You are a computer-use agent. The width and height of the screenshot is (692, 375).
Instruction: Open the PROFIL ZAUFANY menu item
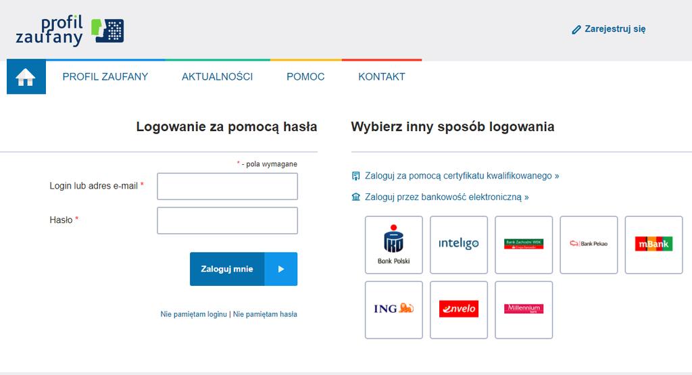105,77
